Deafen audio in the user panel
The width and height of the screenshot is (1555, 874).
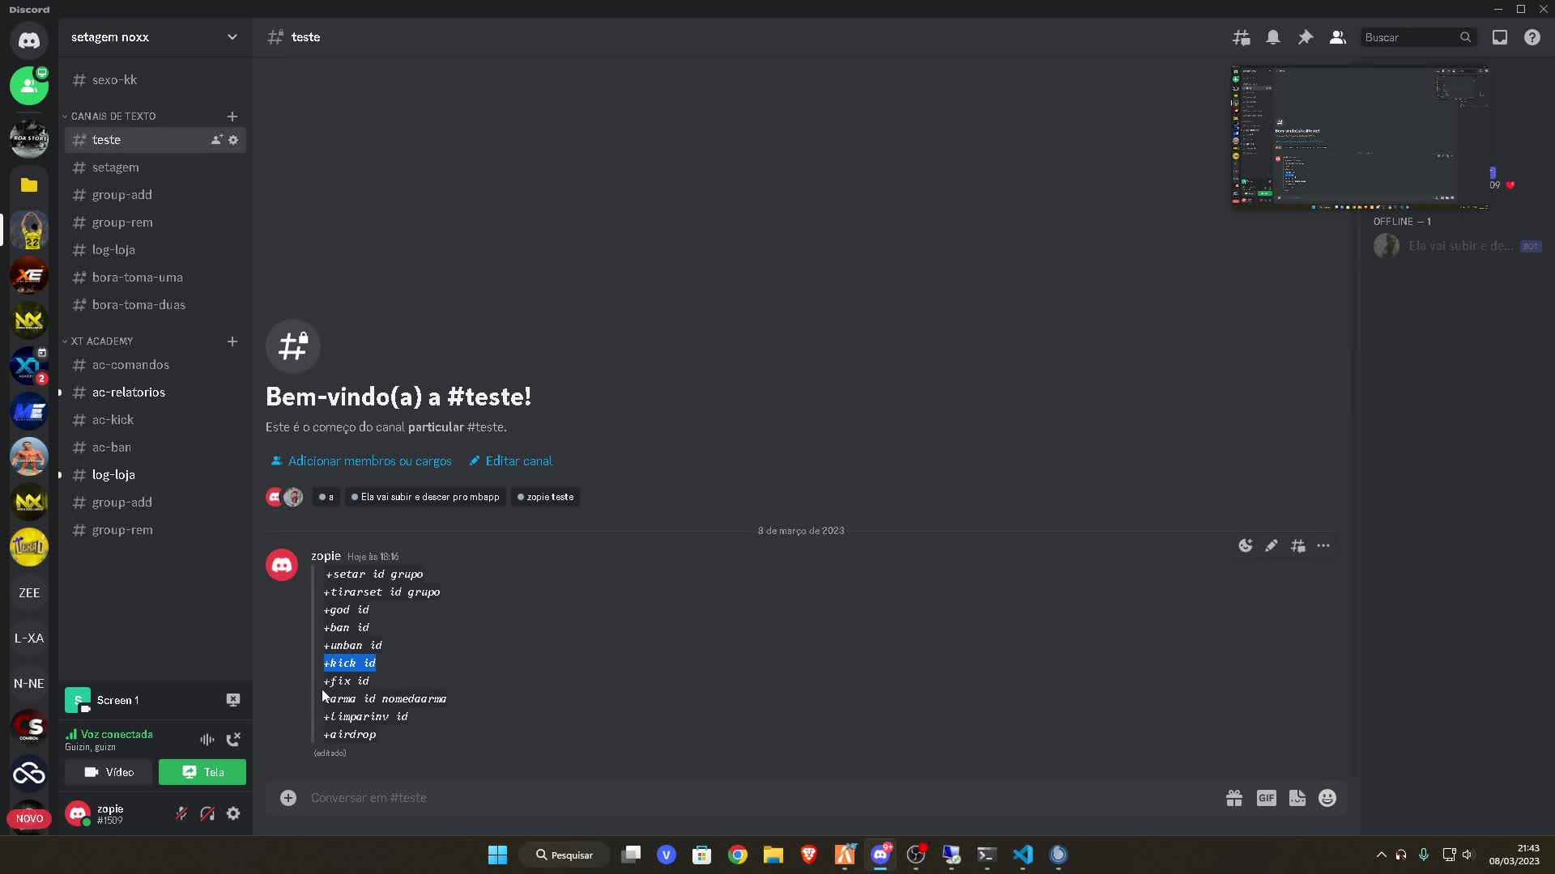pos(207,813)
